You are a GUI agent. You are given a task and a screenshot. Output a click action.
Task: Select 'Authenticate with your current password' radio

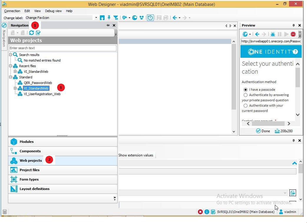245,105
